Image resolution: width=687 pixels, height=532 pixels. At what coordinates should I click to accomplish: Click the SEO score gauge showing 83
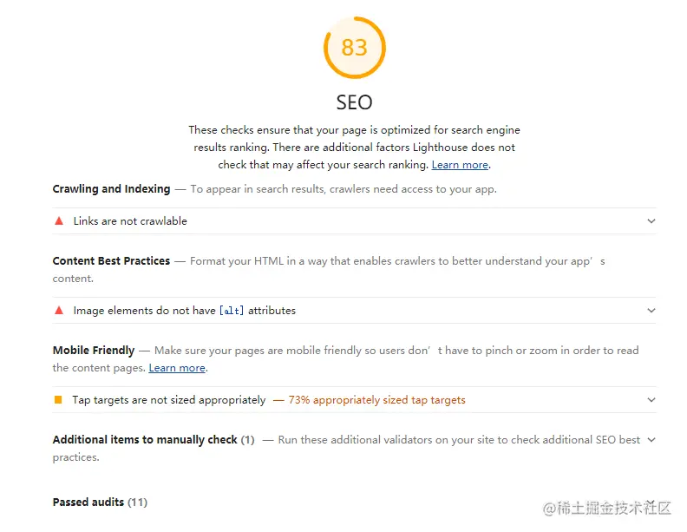point(355,48)
